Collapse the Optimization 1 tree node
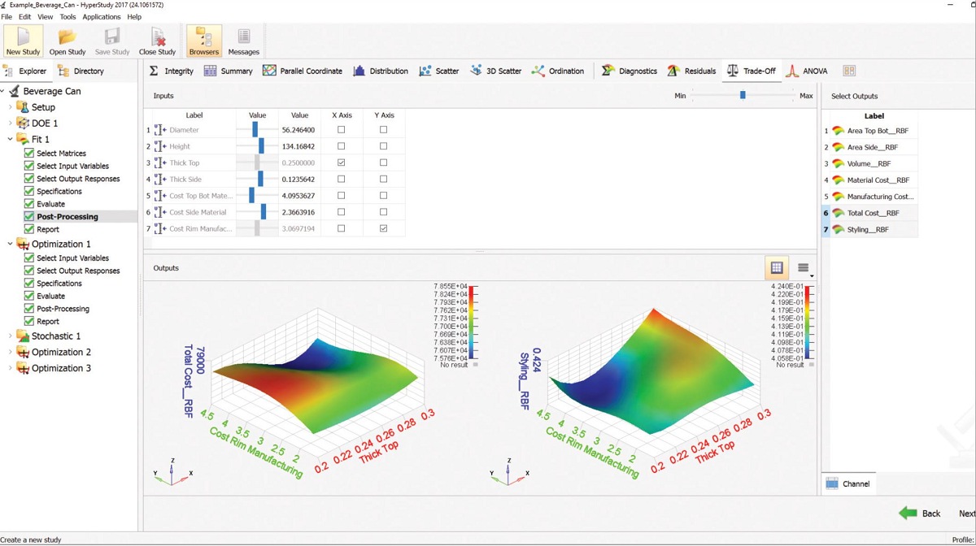This screenshot has height=546, width=976. (11, 244)
